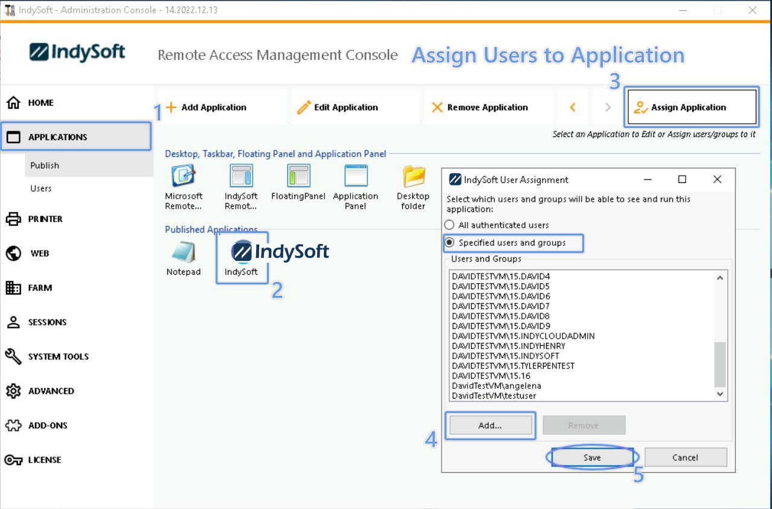Cancel the user assignment dialog
Viewport: 772px width, 509px height.
[x=685, y=457]
